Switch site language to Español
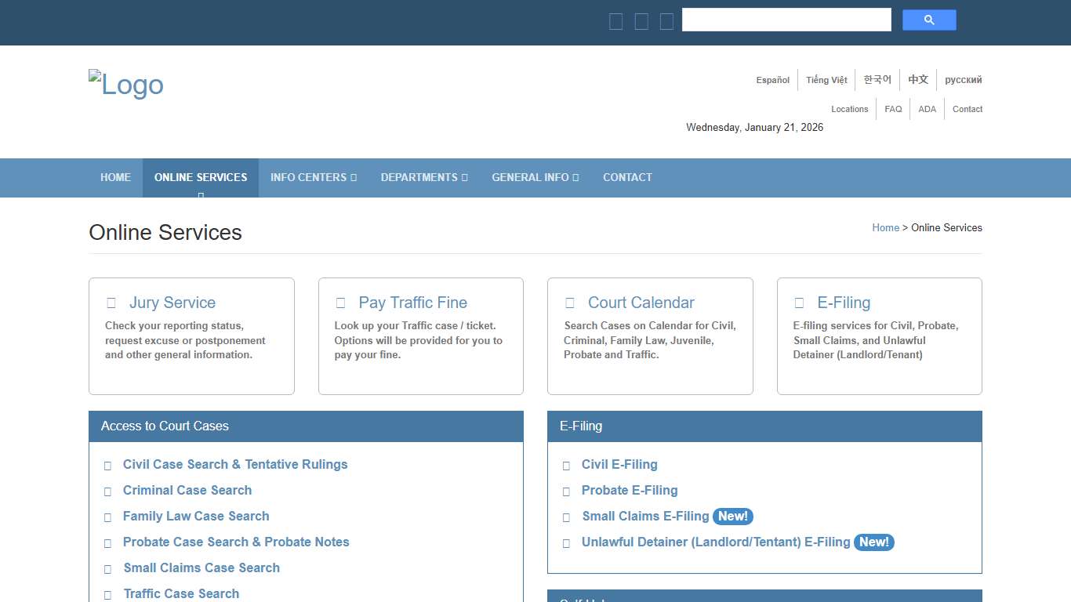The image size is (1071, 602). click(772, 79)
